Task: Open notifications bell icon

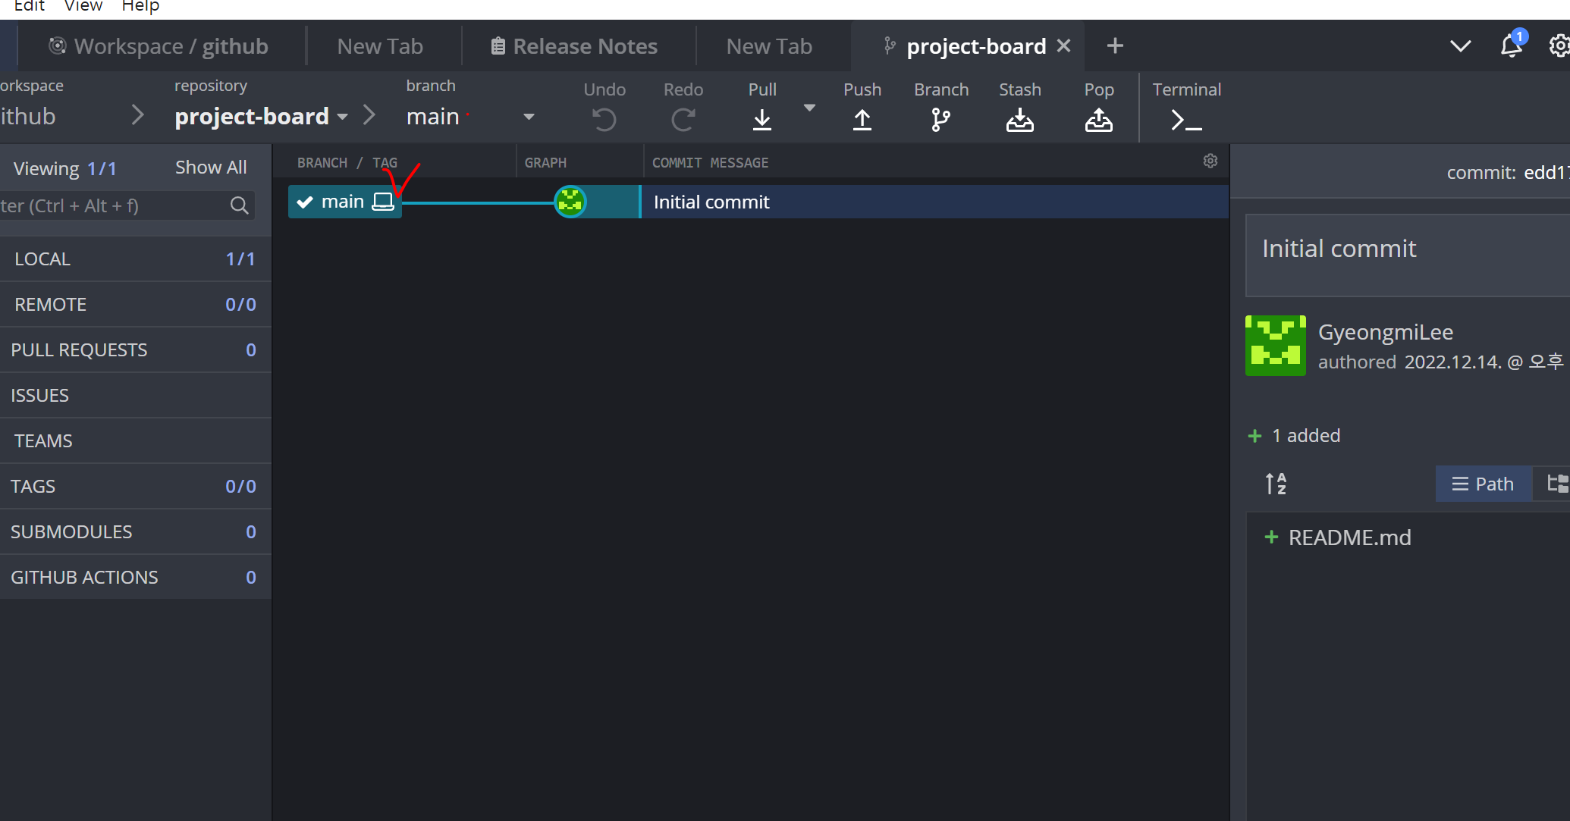Action: (1511, 46)
